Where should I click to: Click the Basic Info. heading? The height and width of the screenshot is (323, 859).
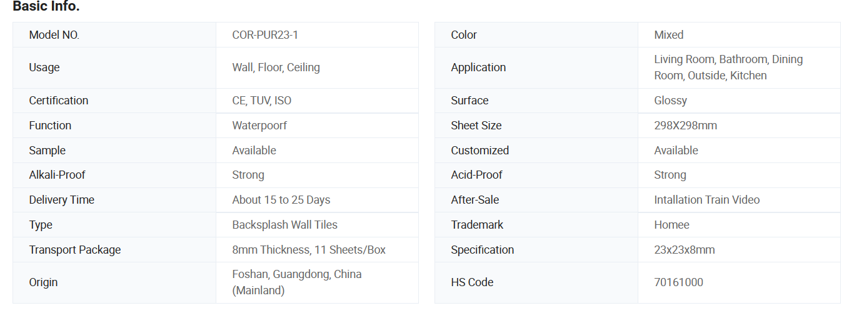pos(46,7)
